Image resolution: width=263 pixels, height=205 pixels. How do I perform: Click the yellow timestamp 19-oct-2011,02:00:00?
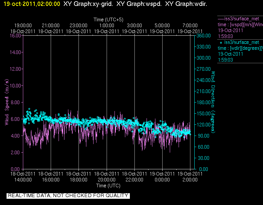pyautogui.click(x=32, y=4)
